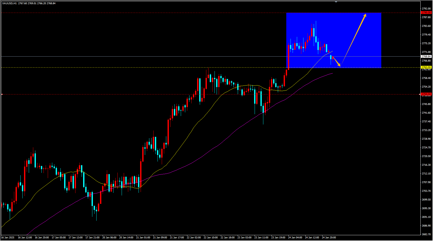Click the 2754.20 price scale label
The height and width of the screenshot is (241, 433).
(426, 87)
